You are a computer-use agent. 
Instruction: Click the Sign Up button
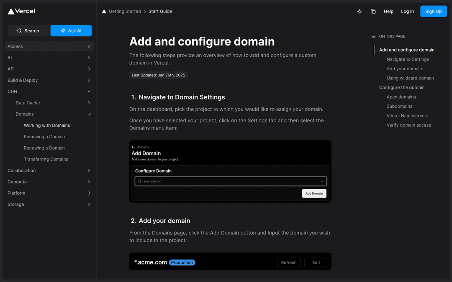(x=433, y=11)
